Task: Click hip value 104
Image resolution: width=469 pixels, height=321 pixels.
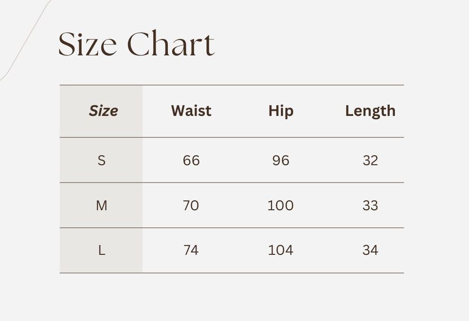Action: click(280, 251)
